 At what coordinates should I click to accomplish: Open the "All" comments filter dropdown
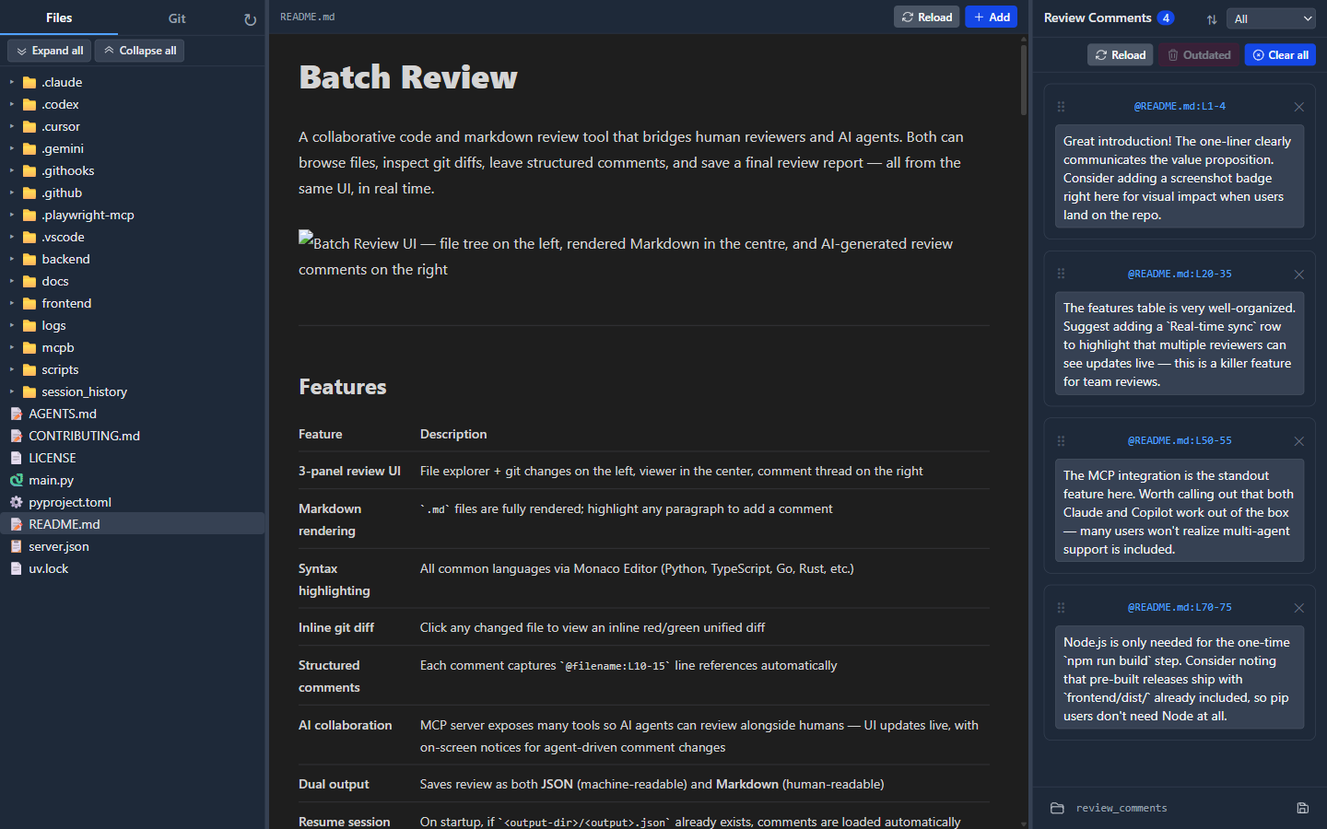coord(1271,18)
